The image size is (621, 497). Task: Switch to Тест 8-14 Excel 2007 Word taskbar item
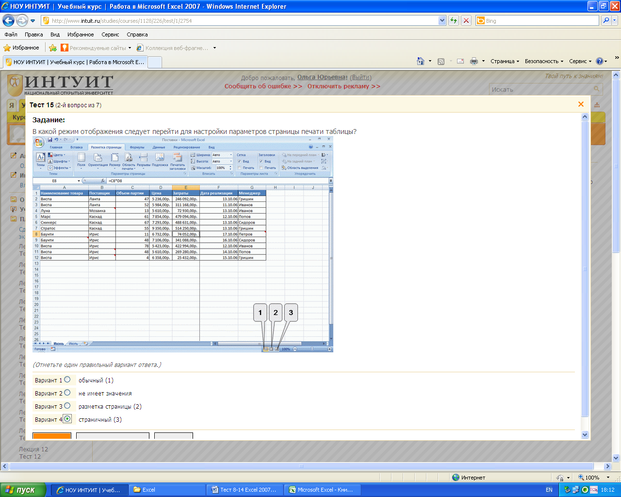[x=245, y=490]
